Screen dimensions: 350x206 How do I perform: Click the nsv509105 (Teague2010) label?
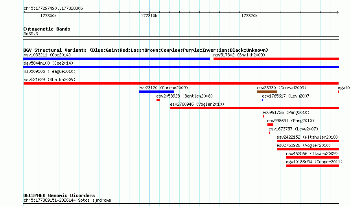coord(50,71)
